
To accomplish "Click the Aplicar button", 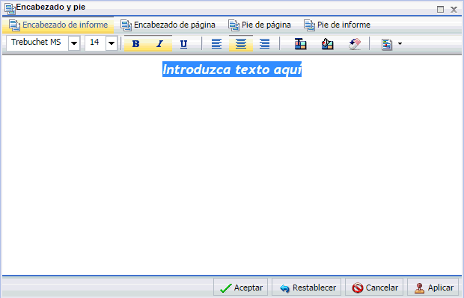I will (433, 288).
